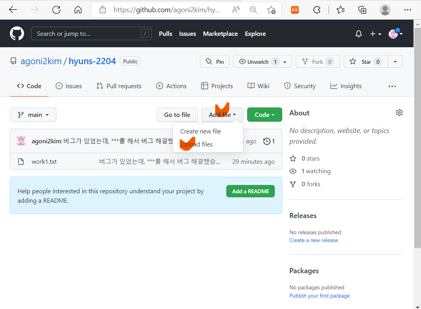Open the agoni2kim owner link
Screen dimensions: 421x309
(x=41, y=61)
